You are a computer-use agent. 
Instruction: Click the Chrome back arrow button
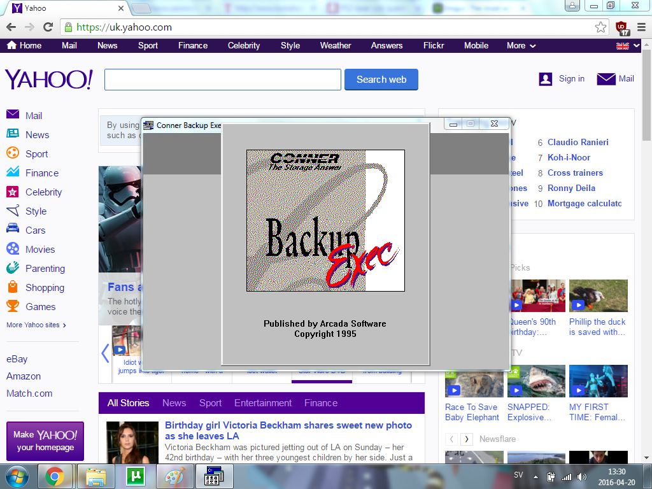[11, 27]
